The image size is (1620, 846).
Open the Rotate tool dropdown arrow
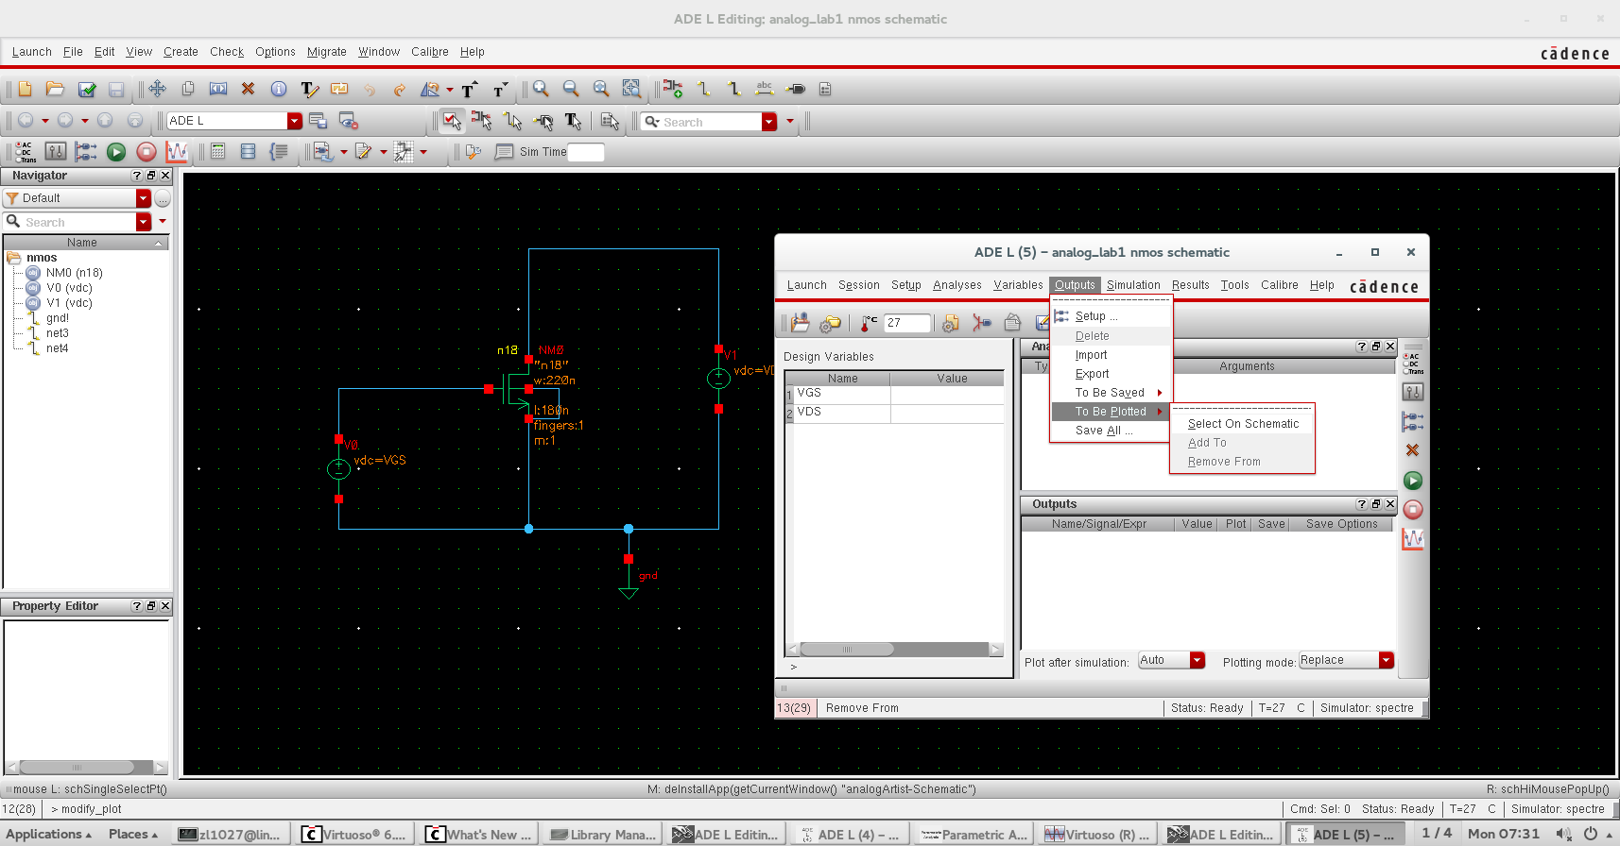450,91
